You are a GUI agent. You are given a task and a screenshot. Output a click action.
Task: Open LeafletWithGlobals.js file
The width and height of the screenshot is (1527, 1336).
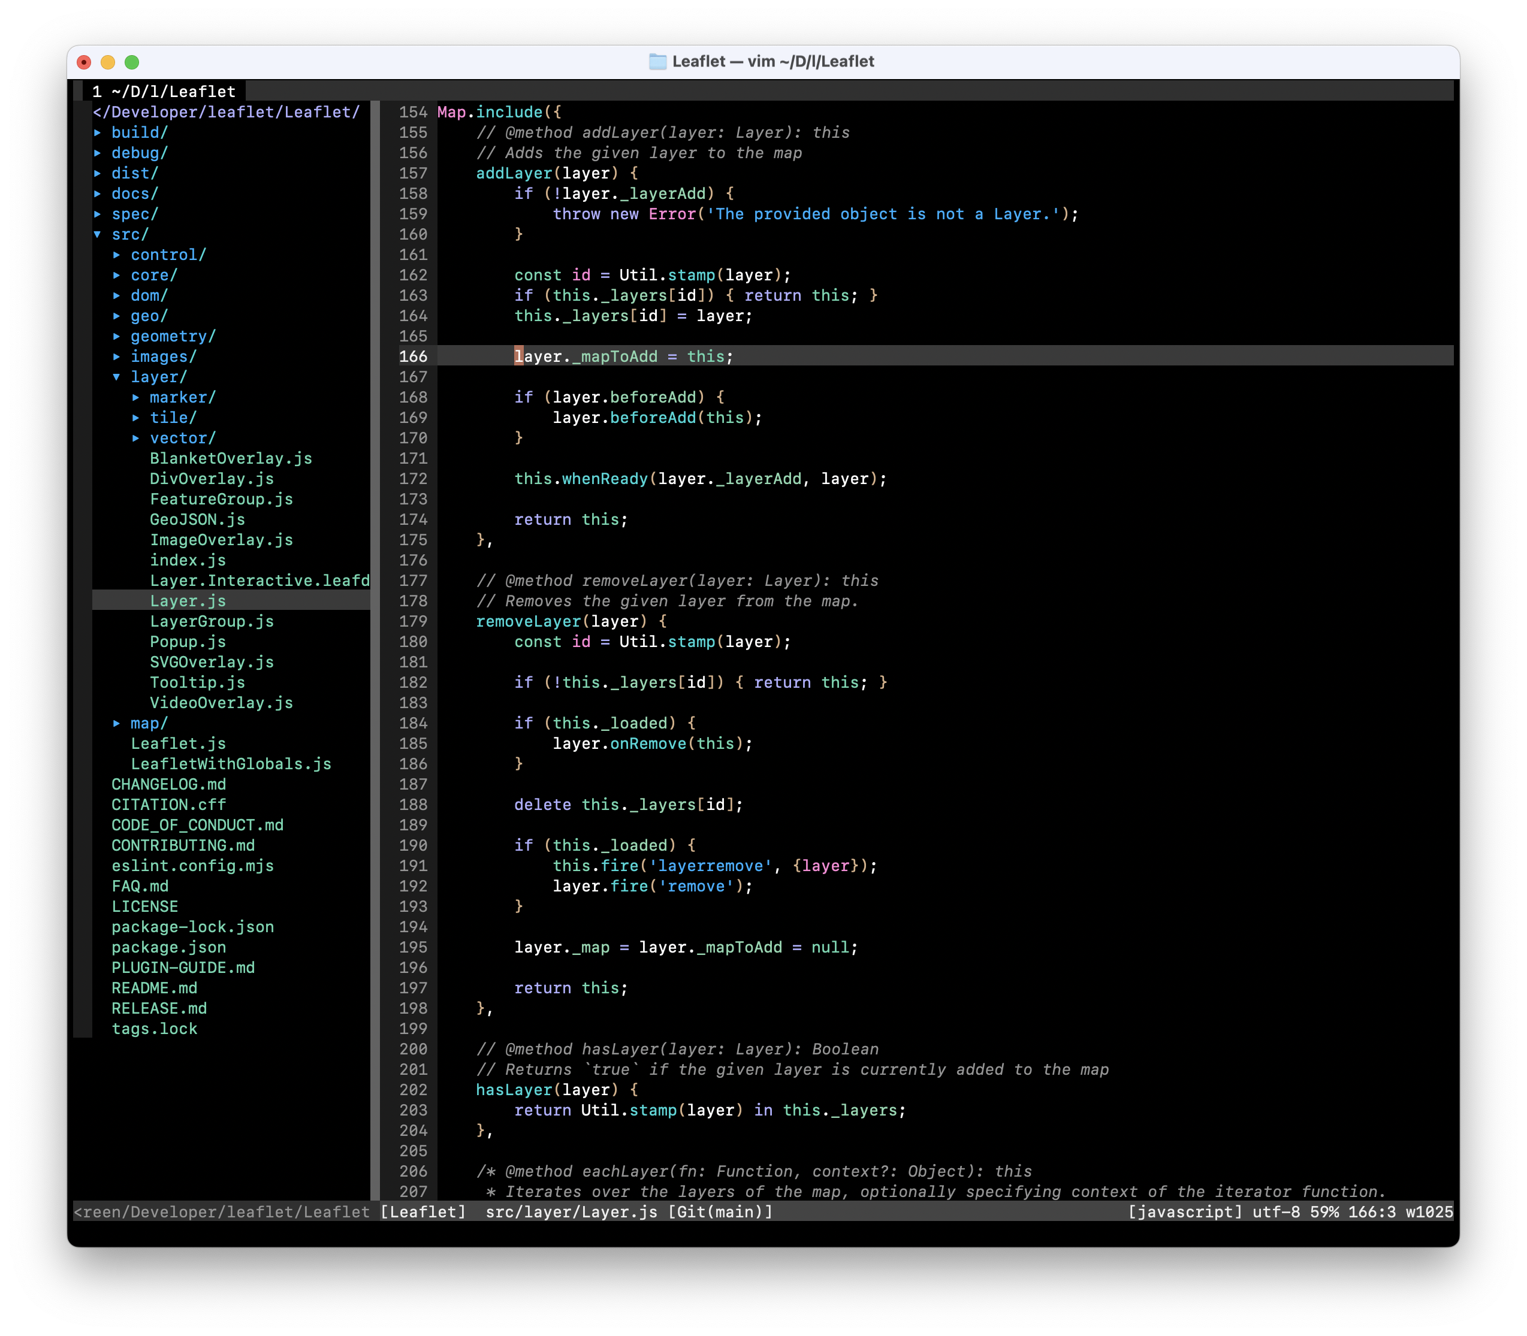(231, 764)
